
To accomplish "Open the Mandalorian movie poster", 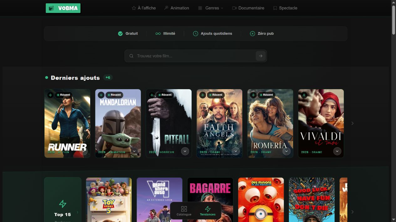I will (118, 123).
